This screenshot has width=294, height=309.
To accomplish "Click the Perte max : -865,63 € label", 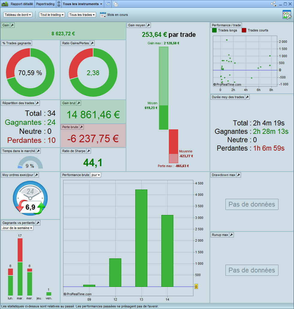I will pyautogui.click(x=173, y=166).
